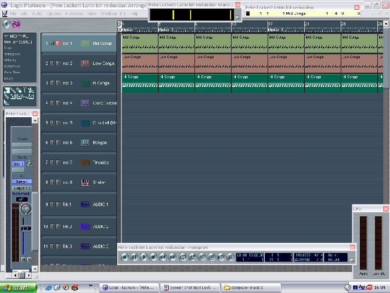The height and width of the screenshot is (293, 390).
Task: Mute the Mid Conga track
Action: pos(52,43)
